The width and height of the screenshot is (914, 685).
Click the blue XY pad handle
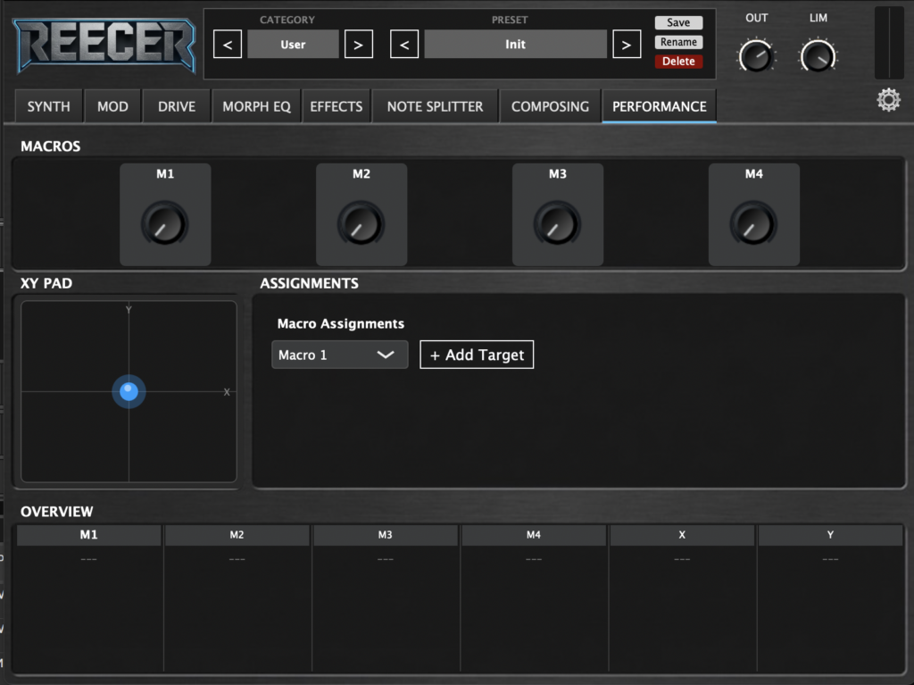(x=129, y=391)
